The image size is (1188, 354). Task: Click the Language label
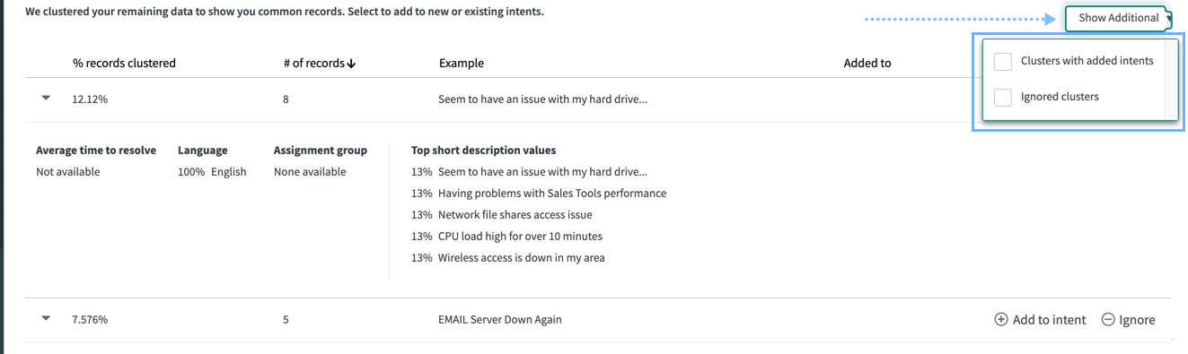203,150
